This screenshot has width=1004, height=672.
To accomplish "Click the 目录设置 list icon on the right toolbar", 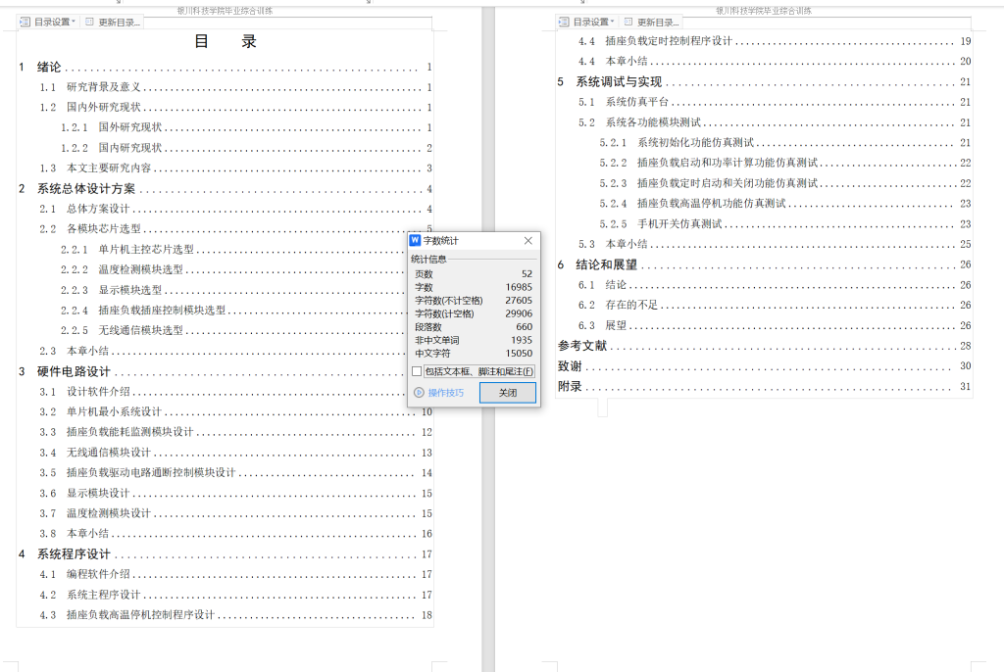I will click(x=564, y=21).
